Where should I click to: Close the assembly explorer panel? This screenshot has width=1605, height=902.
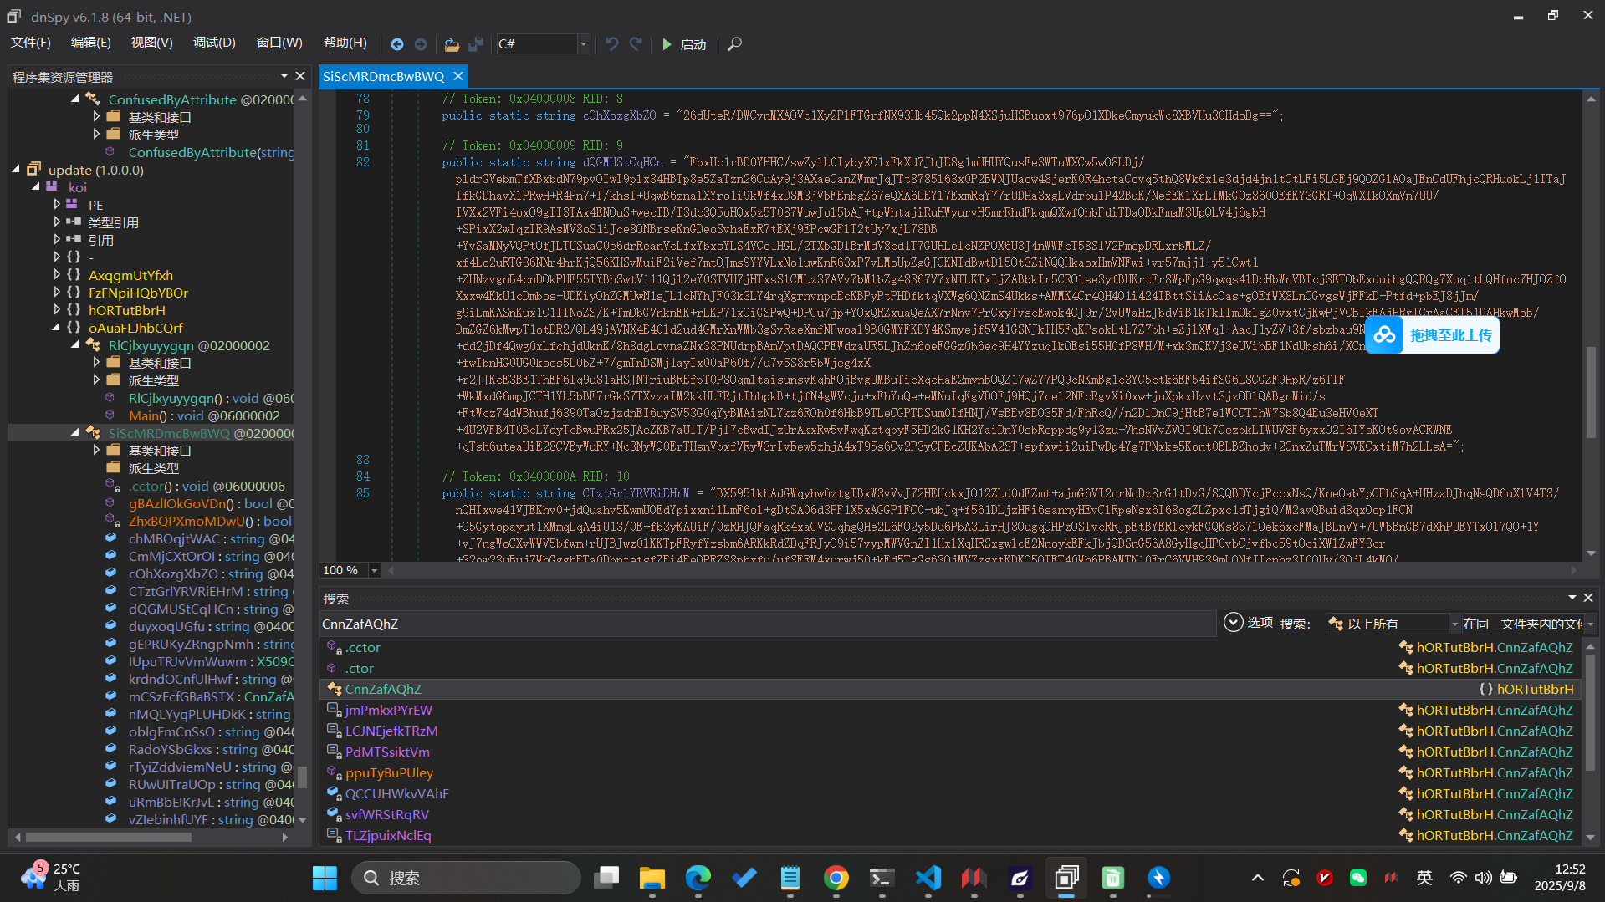pyautogui.click(x=301, y=76)
